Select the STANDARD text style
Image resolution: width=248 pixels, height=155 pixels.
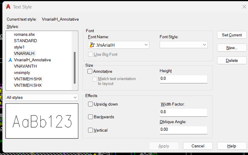tap(25, 41)
